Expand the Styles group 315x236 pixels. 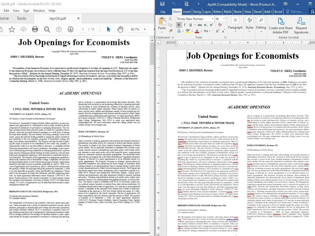tap(249, 25)
